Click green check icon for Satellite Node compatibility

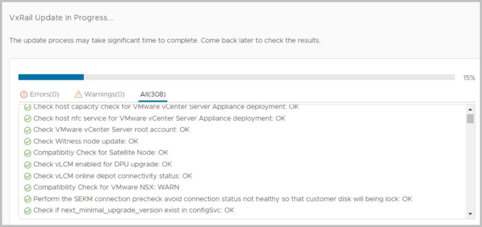coord(28,153)
